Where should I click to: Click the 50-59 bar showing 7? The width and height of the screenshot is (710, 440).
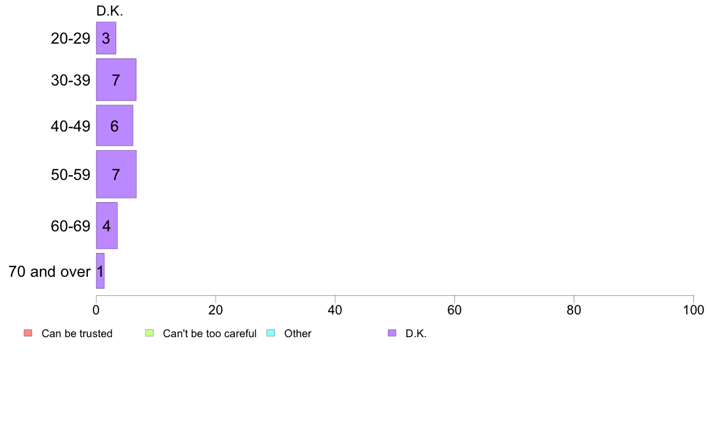(x=116, y=175)
